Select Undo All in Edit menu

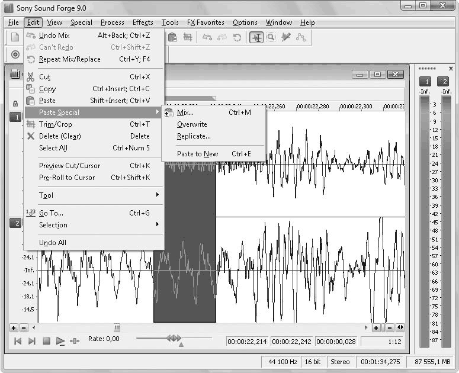[53, 243]
